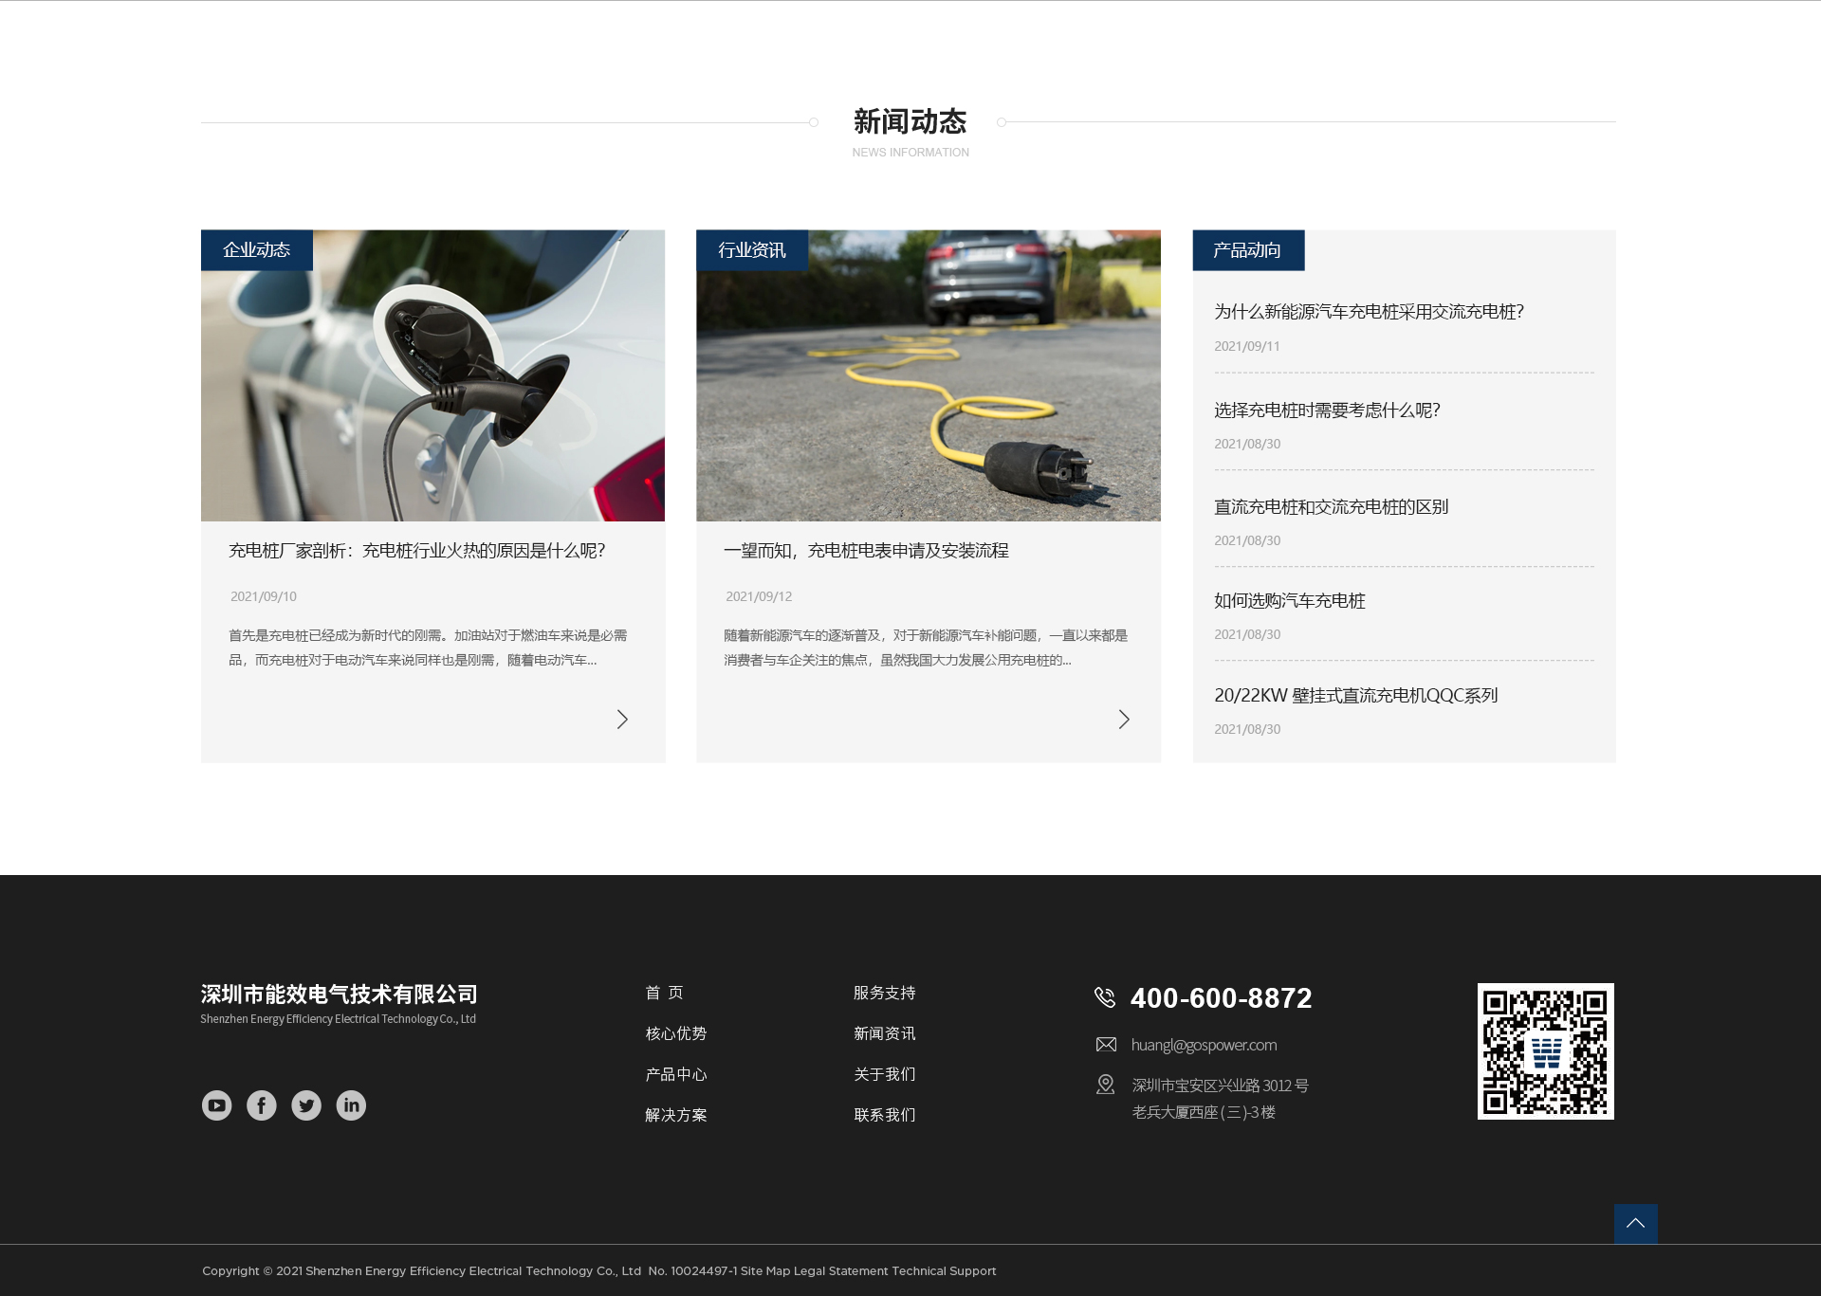Click the location pin address icon
Viewport: 1821px width, 1296px height.
point(1105,1085)
